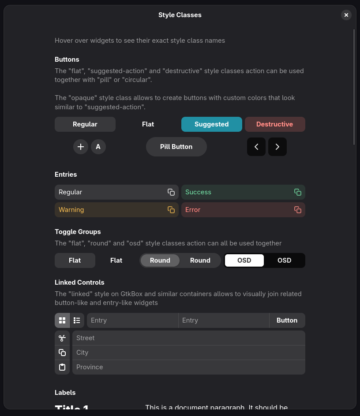Select the second OSD toggle
Viewport: 360px width, 416px height.
click(284, 260)
